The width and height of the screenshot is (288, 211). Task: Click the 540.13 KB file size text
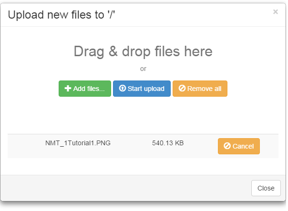(x=168, y=143)
